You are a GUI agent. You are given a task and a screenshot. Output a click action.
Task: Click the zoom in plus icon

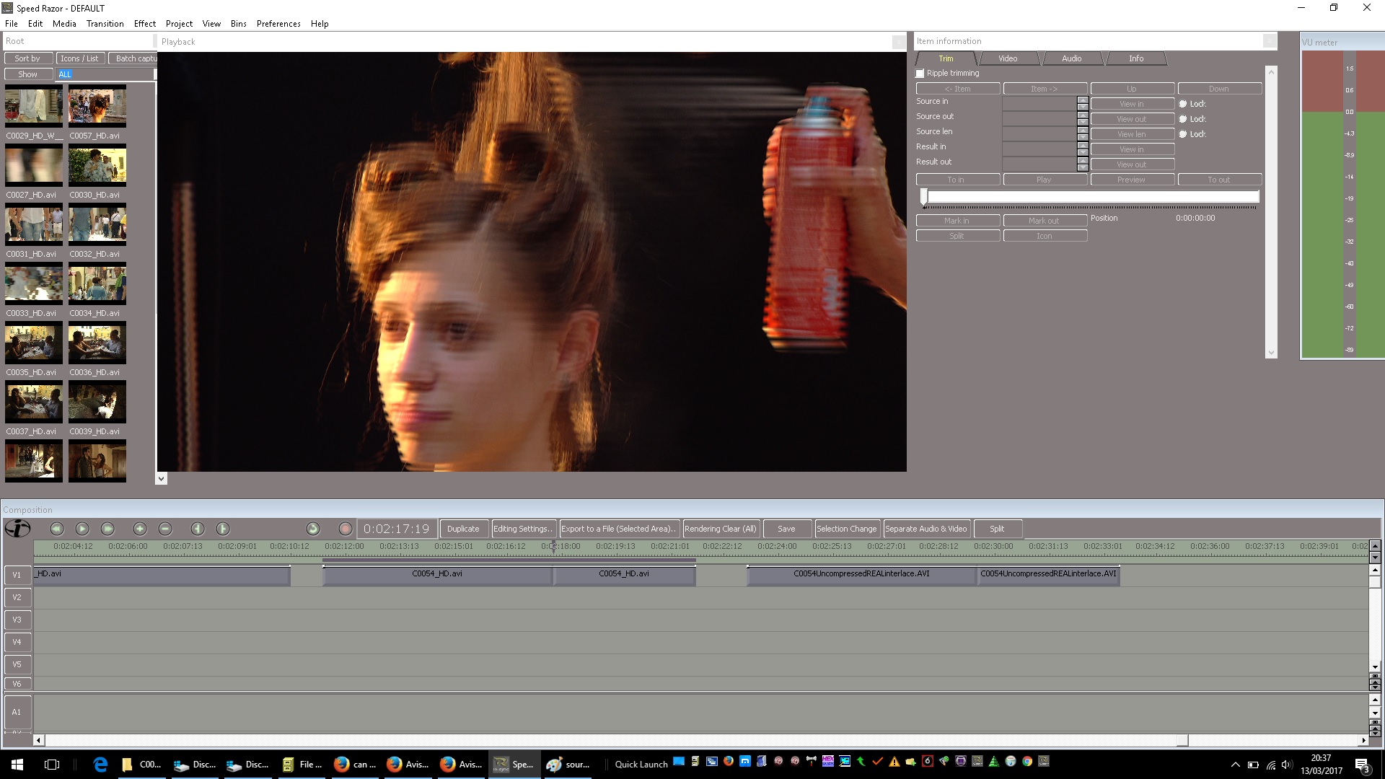pos(140,529)
